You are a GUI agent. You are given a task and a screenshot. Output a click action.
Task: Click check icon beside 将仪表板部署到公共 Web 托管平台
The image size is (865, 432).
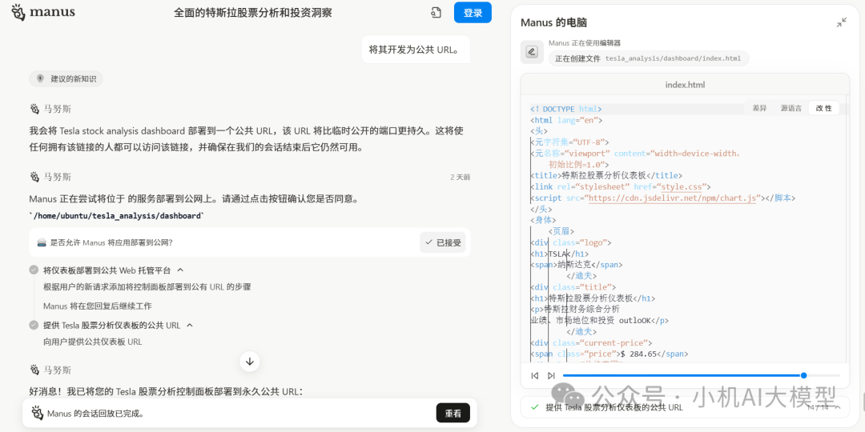34,270
